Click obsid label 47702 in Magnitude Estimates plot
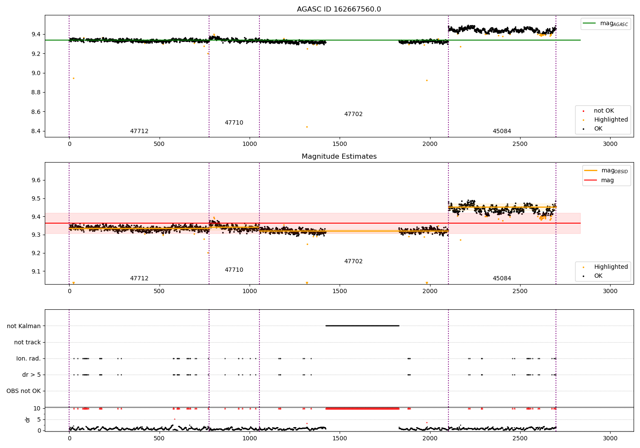Image resolution: width=640 pixels, height=448 pixels. coord(353,262)
